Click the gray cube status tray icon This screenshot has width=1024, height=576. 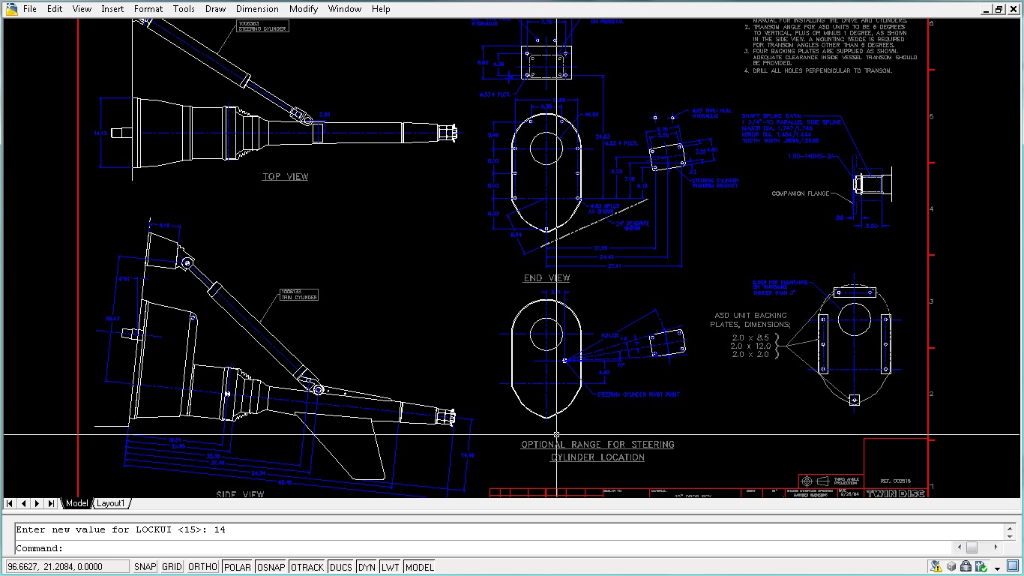951,567
